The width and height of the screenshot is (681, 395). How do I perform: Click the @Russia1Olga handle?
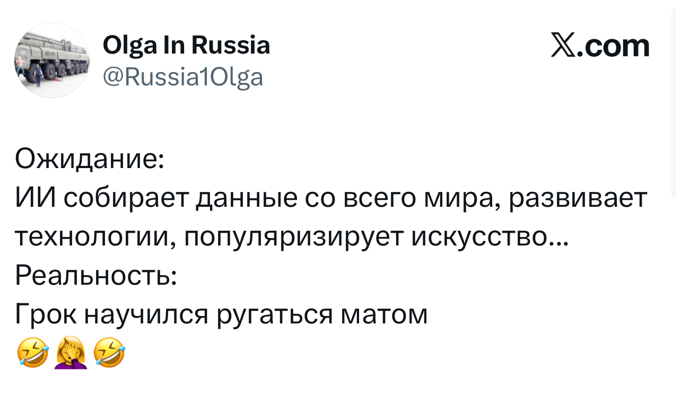point(182,77)
